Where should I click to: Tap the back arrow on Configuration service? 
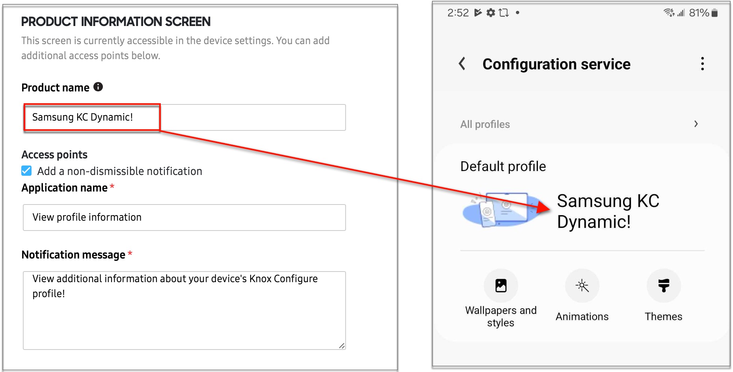tap(461, 64)
